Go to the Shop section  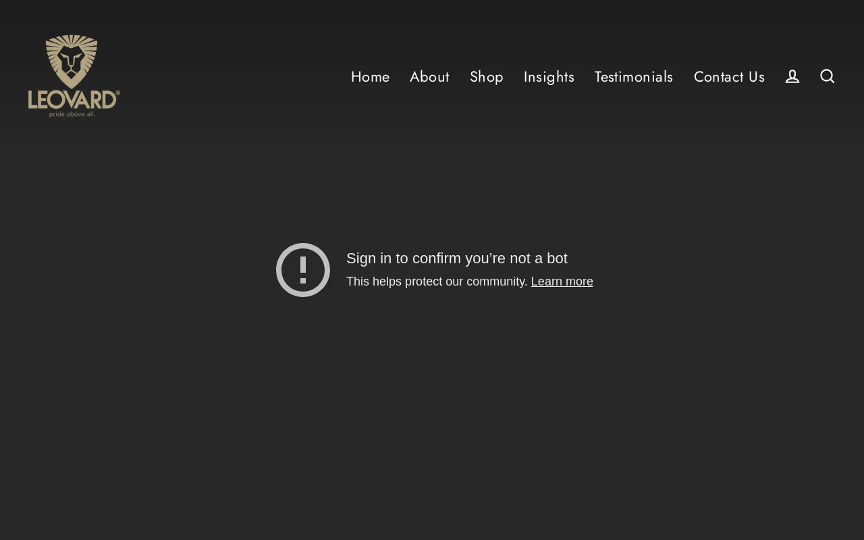(x=487, y=76)
